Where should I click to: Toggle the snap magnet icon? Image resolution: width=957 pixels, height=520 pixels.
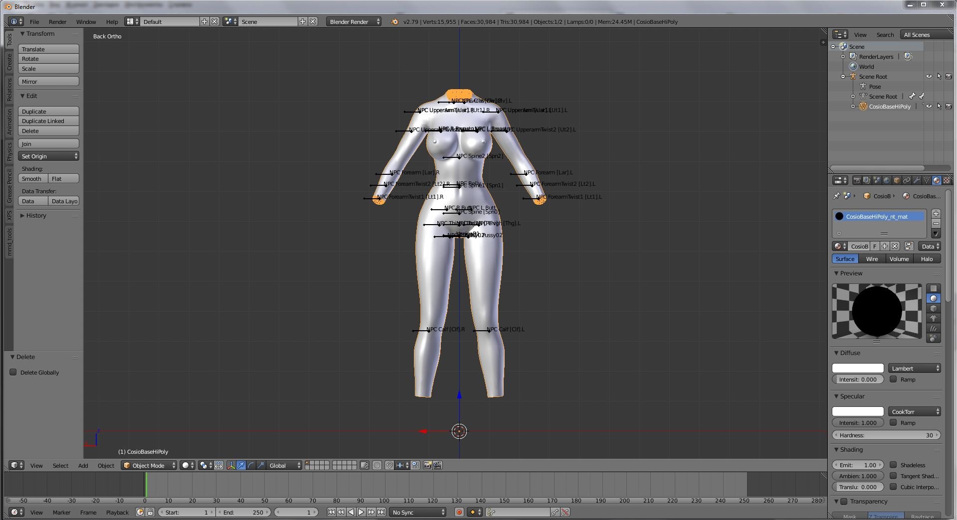tap(389, 465)
